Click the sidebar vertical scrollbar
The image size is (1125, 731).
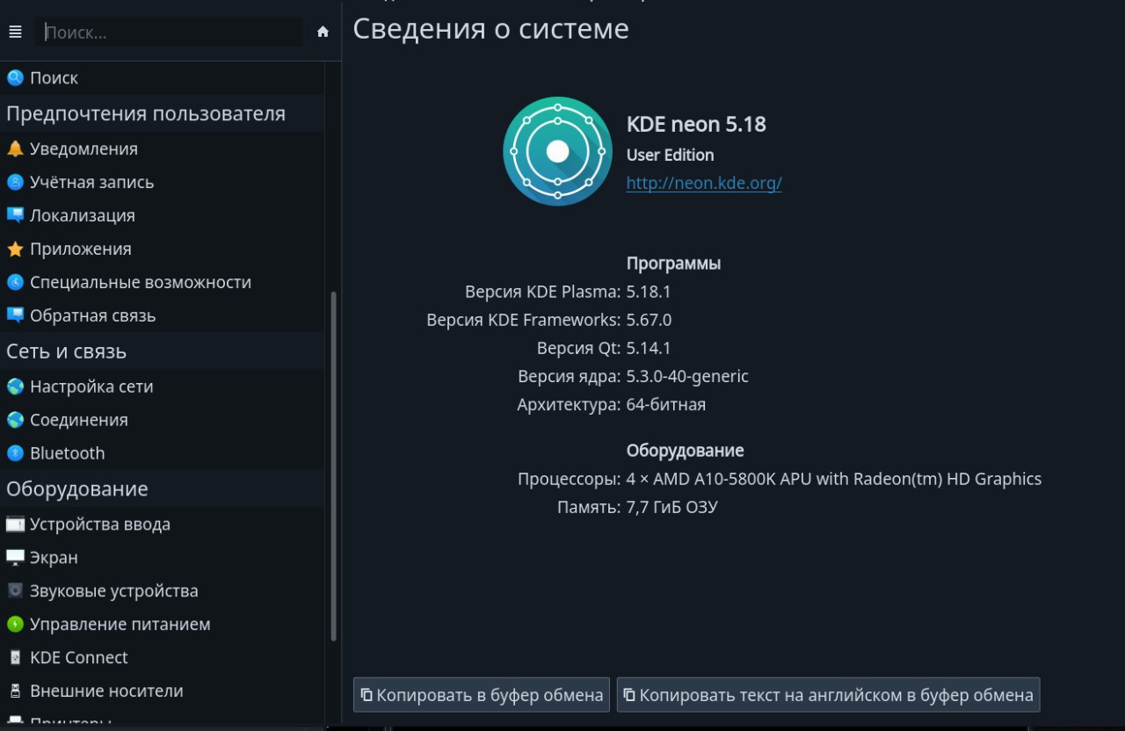pos(333,466)
